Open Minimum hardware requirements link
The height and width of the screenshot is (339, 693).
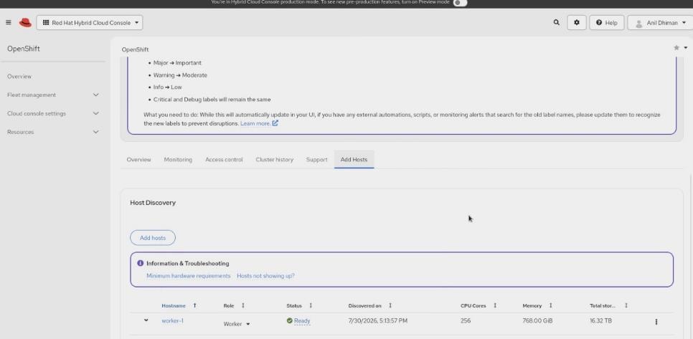[x=188, y=276]
